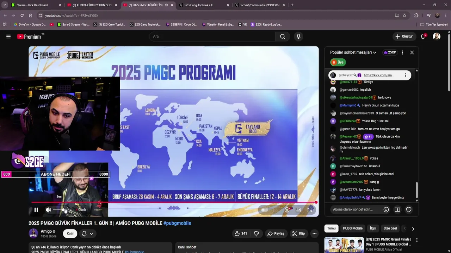This screenshot has width=451, height=253.
Task: Mute the video with speaker icon
Action: point(48,210)
